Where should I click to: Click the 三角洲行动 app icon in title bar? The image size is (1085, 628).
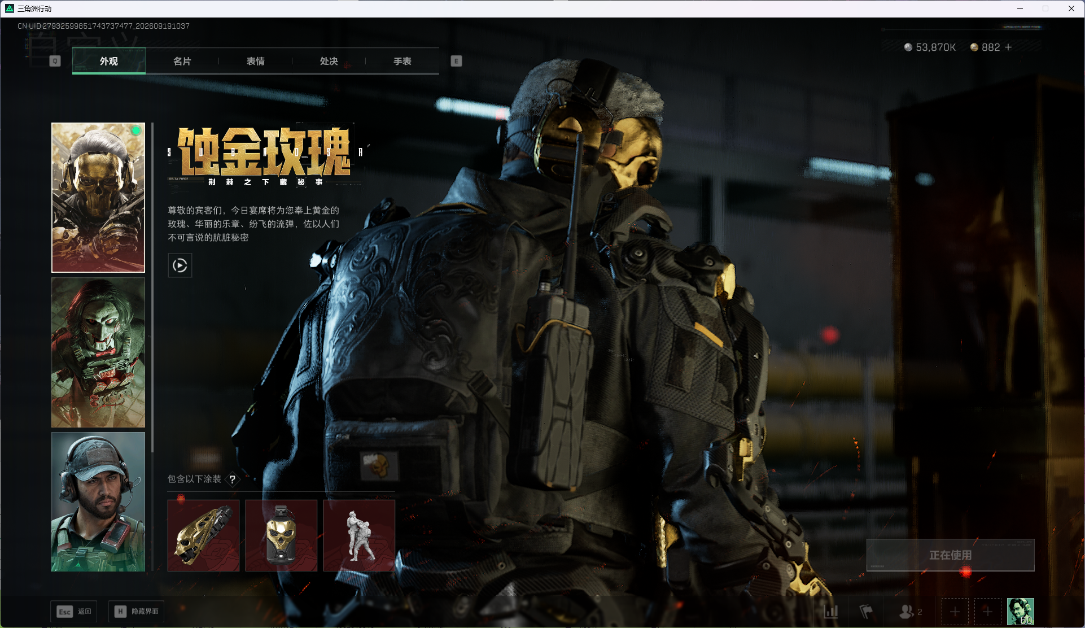click(x=9, y=8)
